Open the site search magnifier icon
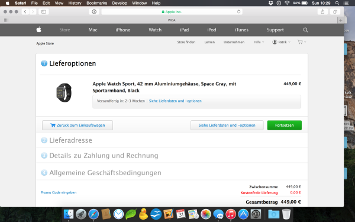The width and height of the screenshot is (355, 222). click(305, 30)
